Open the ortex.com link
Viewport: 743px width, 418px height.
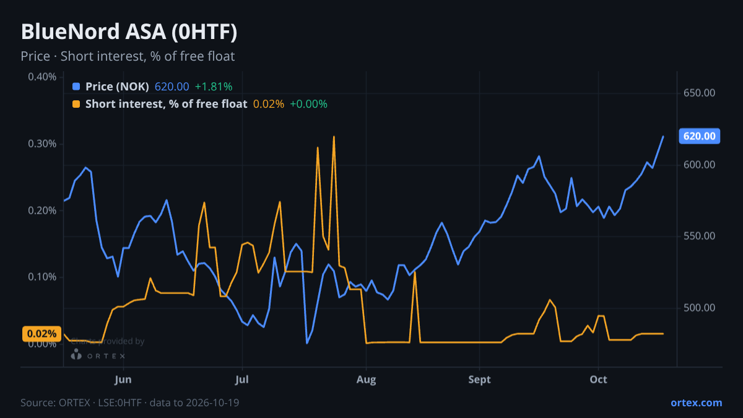click(696, 403)
